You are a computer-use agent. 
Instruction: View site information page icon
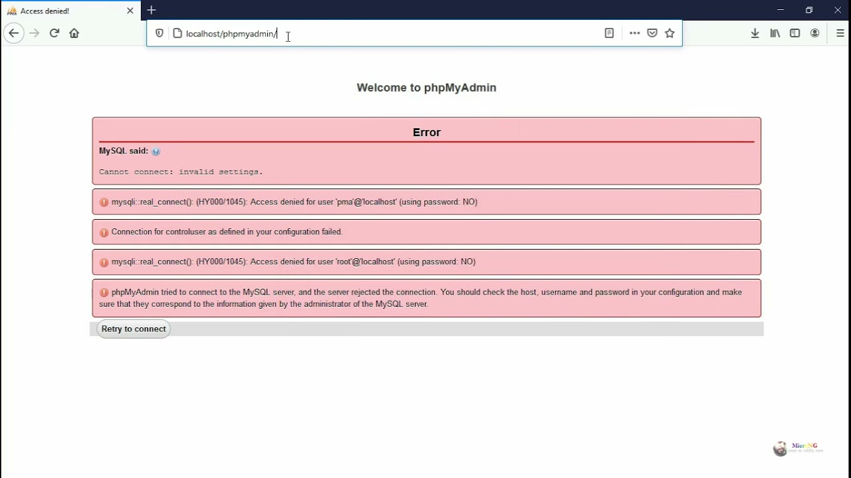(x=178, y=33)
